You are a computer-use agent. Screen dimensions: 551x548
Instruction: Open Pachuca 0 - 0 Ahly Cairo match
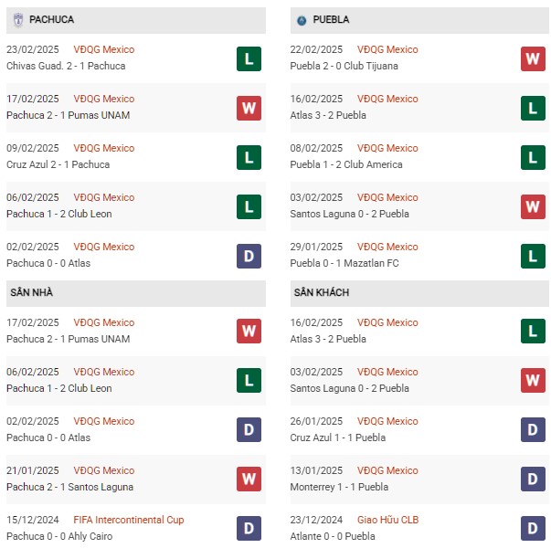tap(59, 536)
